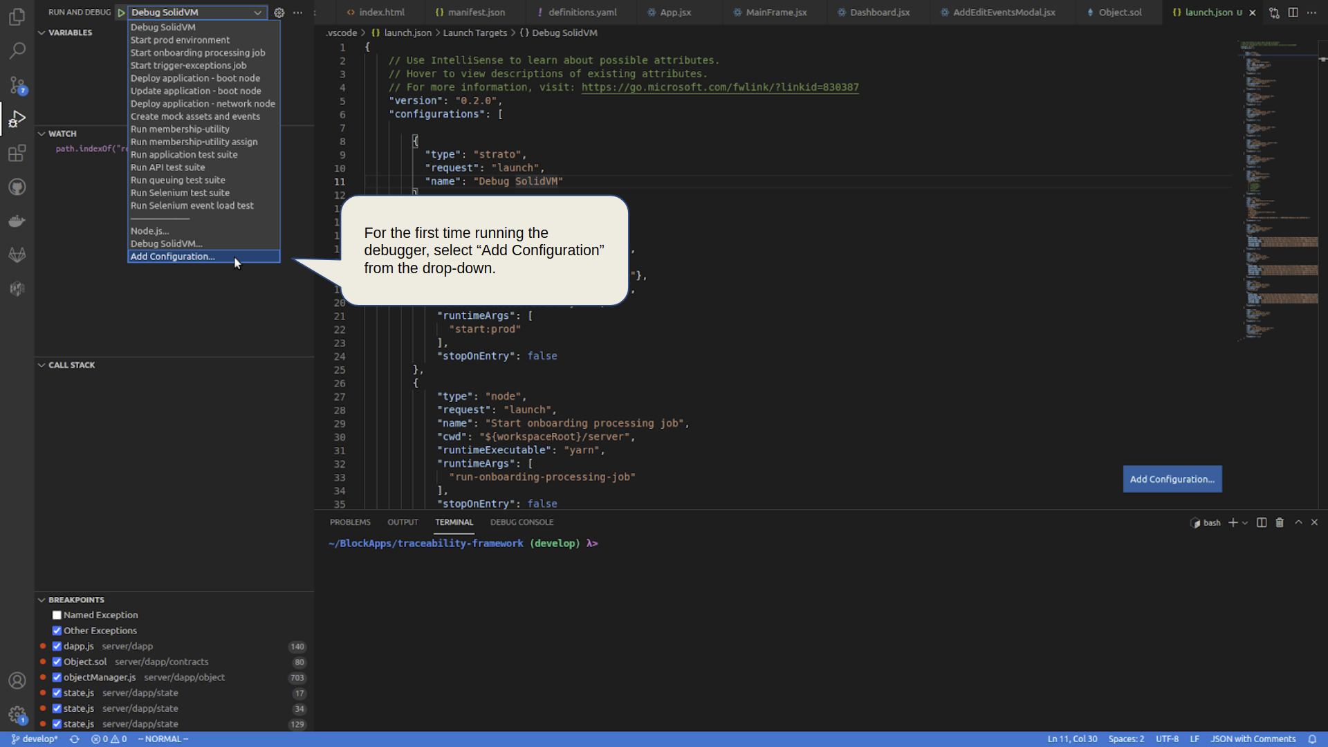This screenshot has width=1328, height=747.
Task: Open the Extensions view
Action: [x=17, y=153]
